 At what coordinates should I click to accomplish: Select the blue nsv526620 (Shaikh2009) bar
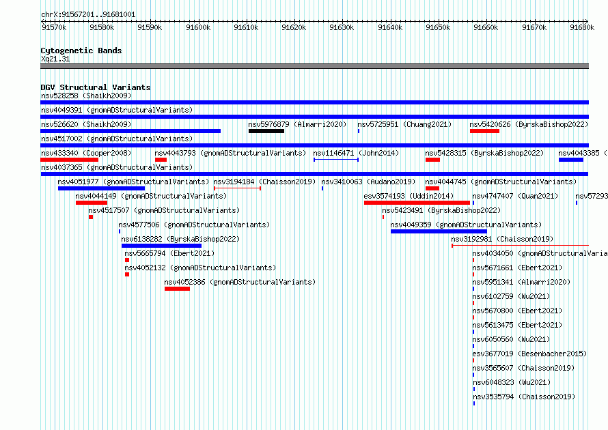(130, 131)
